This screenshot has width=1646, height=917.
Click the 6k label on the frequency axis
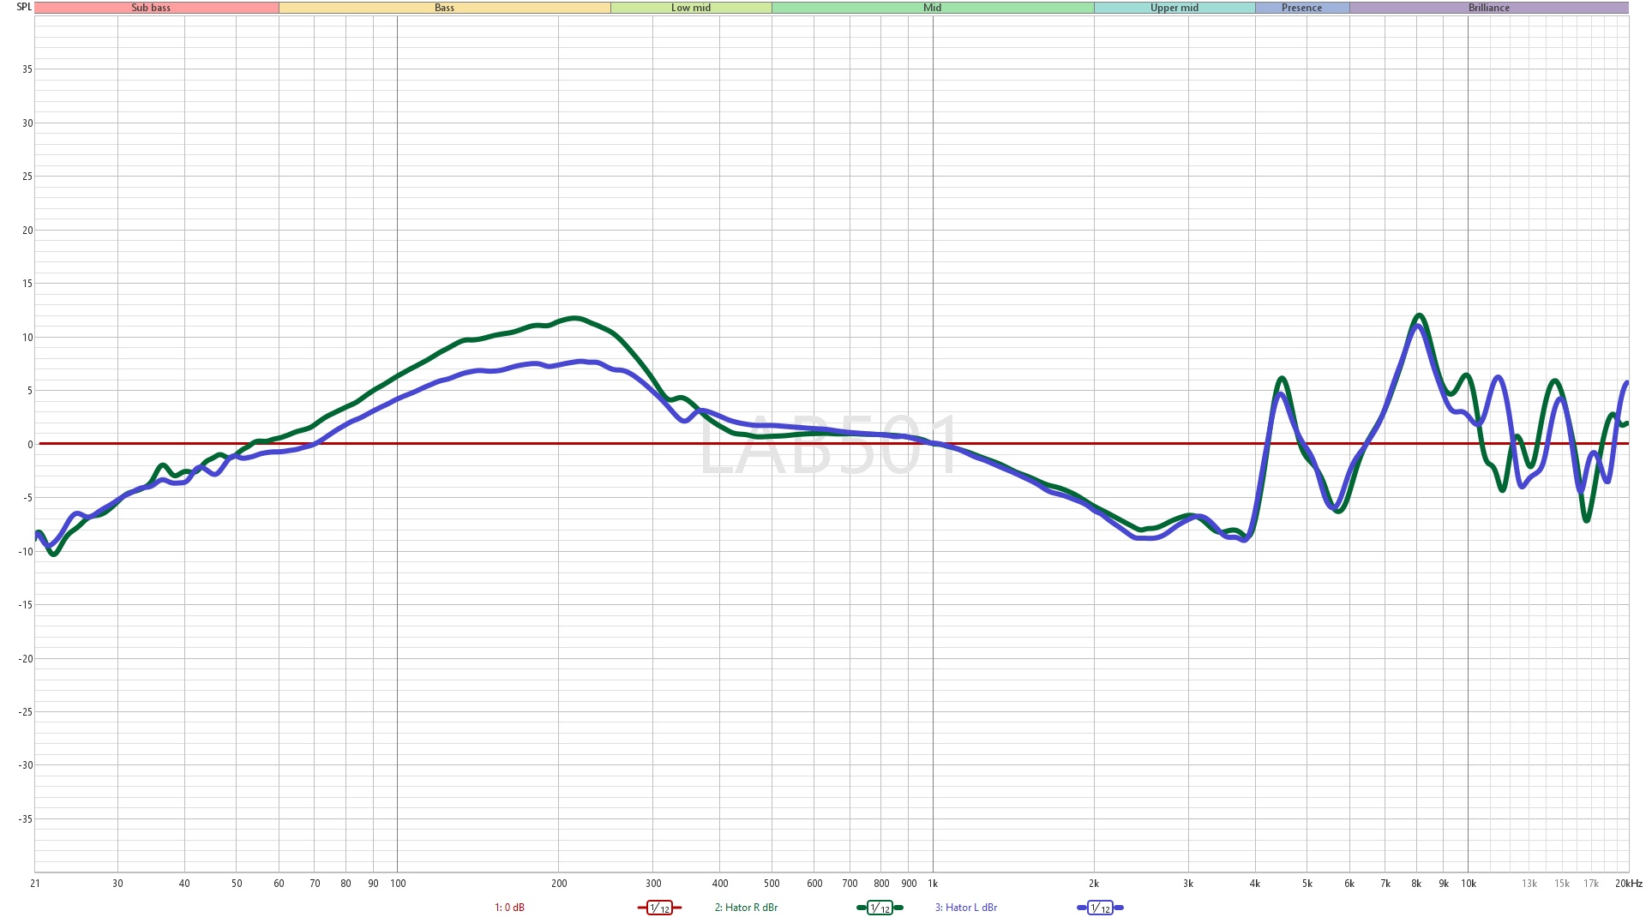[x=1349, y=884]
